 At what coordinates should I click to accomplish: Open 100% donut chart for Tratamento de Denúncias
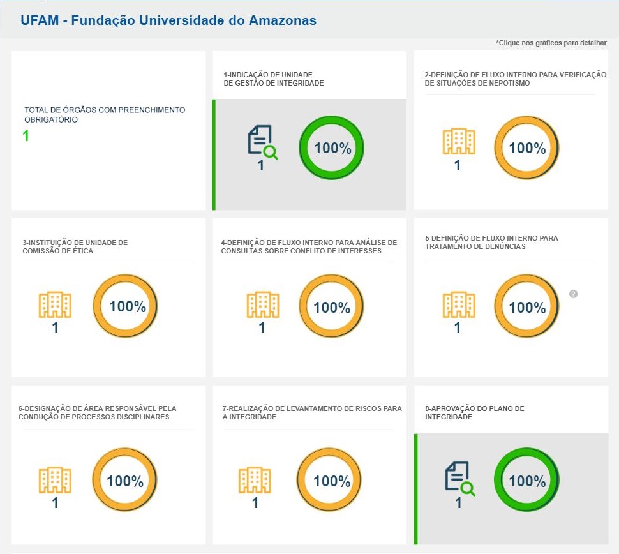526,306
